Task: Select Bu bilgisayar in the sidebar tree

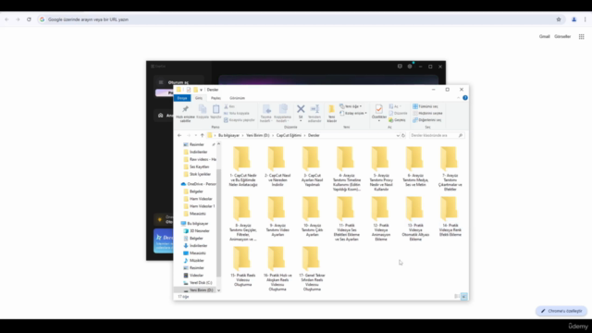Action: 194,224
